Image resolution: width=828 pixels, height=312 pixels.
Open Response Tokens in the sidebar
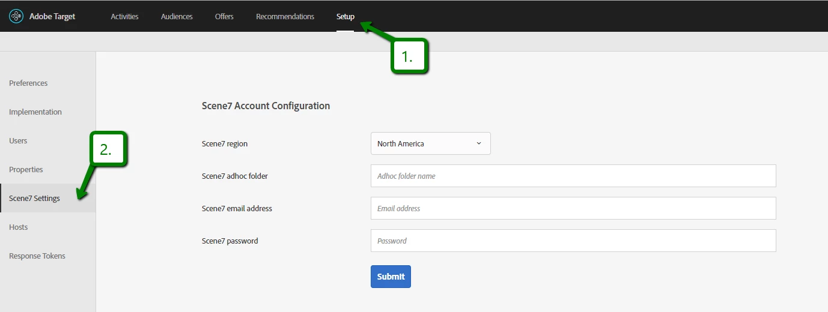click(x=37, y=256)
